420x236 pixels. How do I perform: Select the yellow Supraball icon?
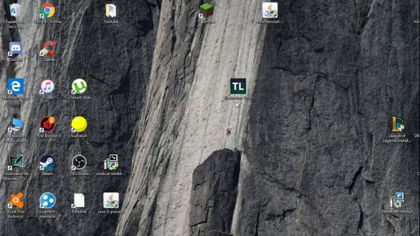pos(79,125)
